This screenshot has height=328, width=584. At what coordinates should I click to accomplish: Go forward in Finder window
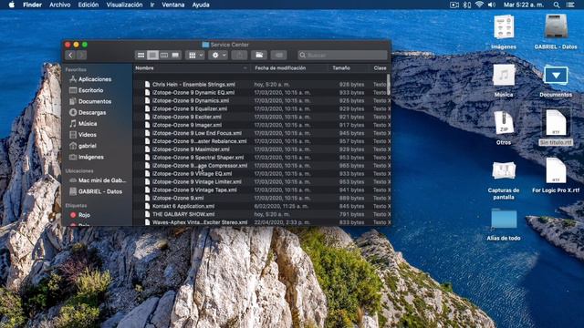[81, 56]
